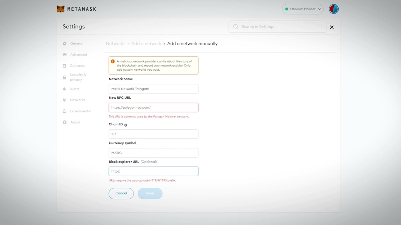The image size is (401, 225).
Task: Open Advanced settings
Action: [x=79, y=54]
